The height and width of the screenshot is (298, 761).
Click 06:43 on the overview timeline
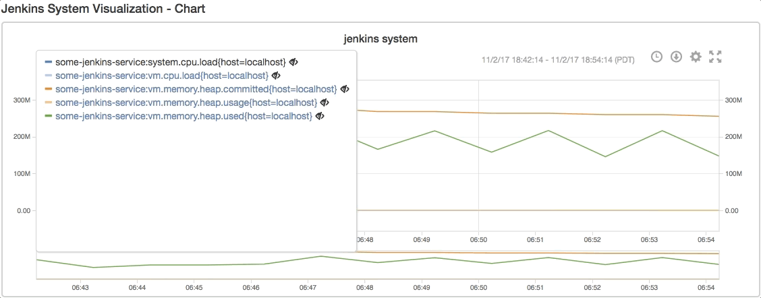pos(80,287)
